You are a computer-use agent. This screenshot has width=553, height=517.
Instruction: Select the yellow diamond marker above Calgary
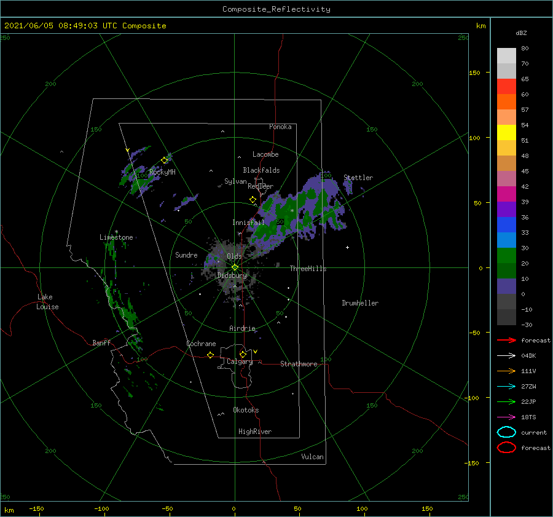[243, 354]
